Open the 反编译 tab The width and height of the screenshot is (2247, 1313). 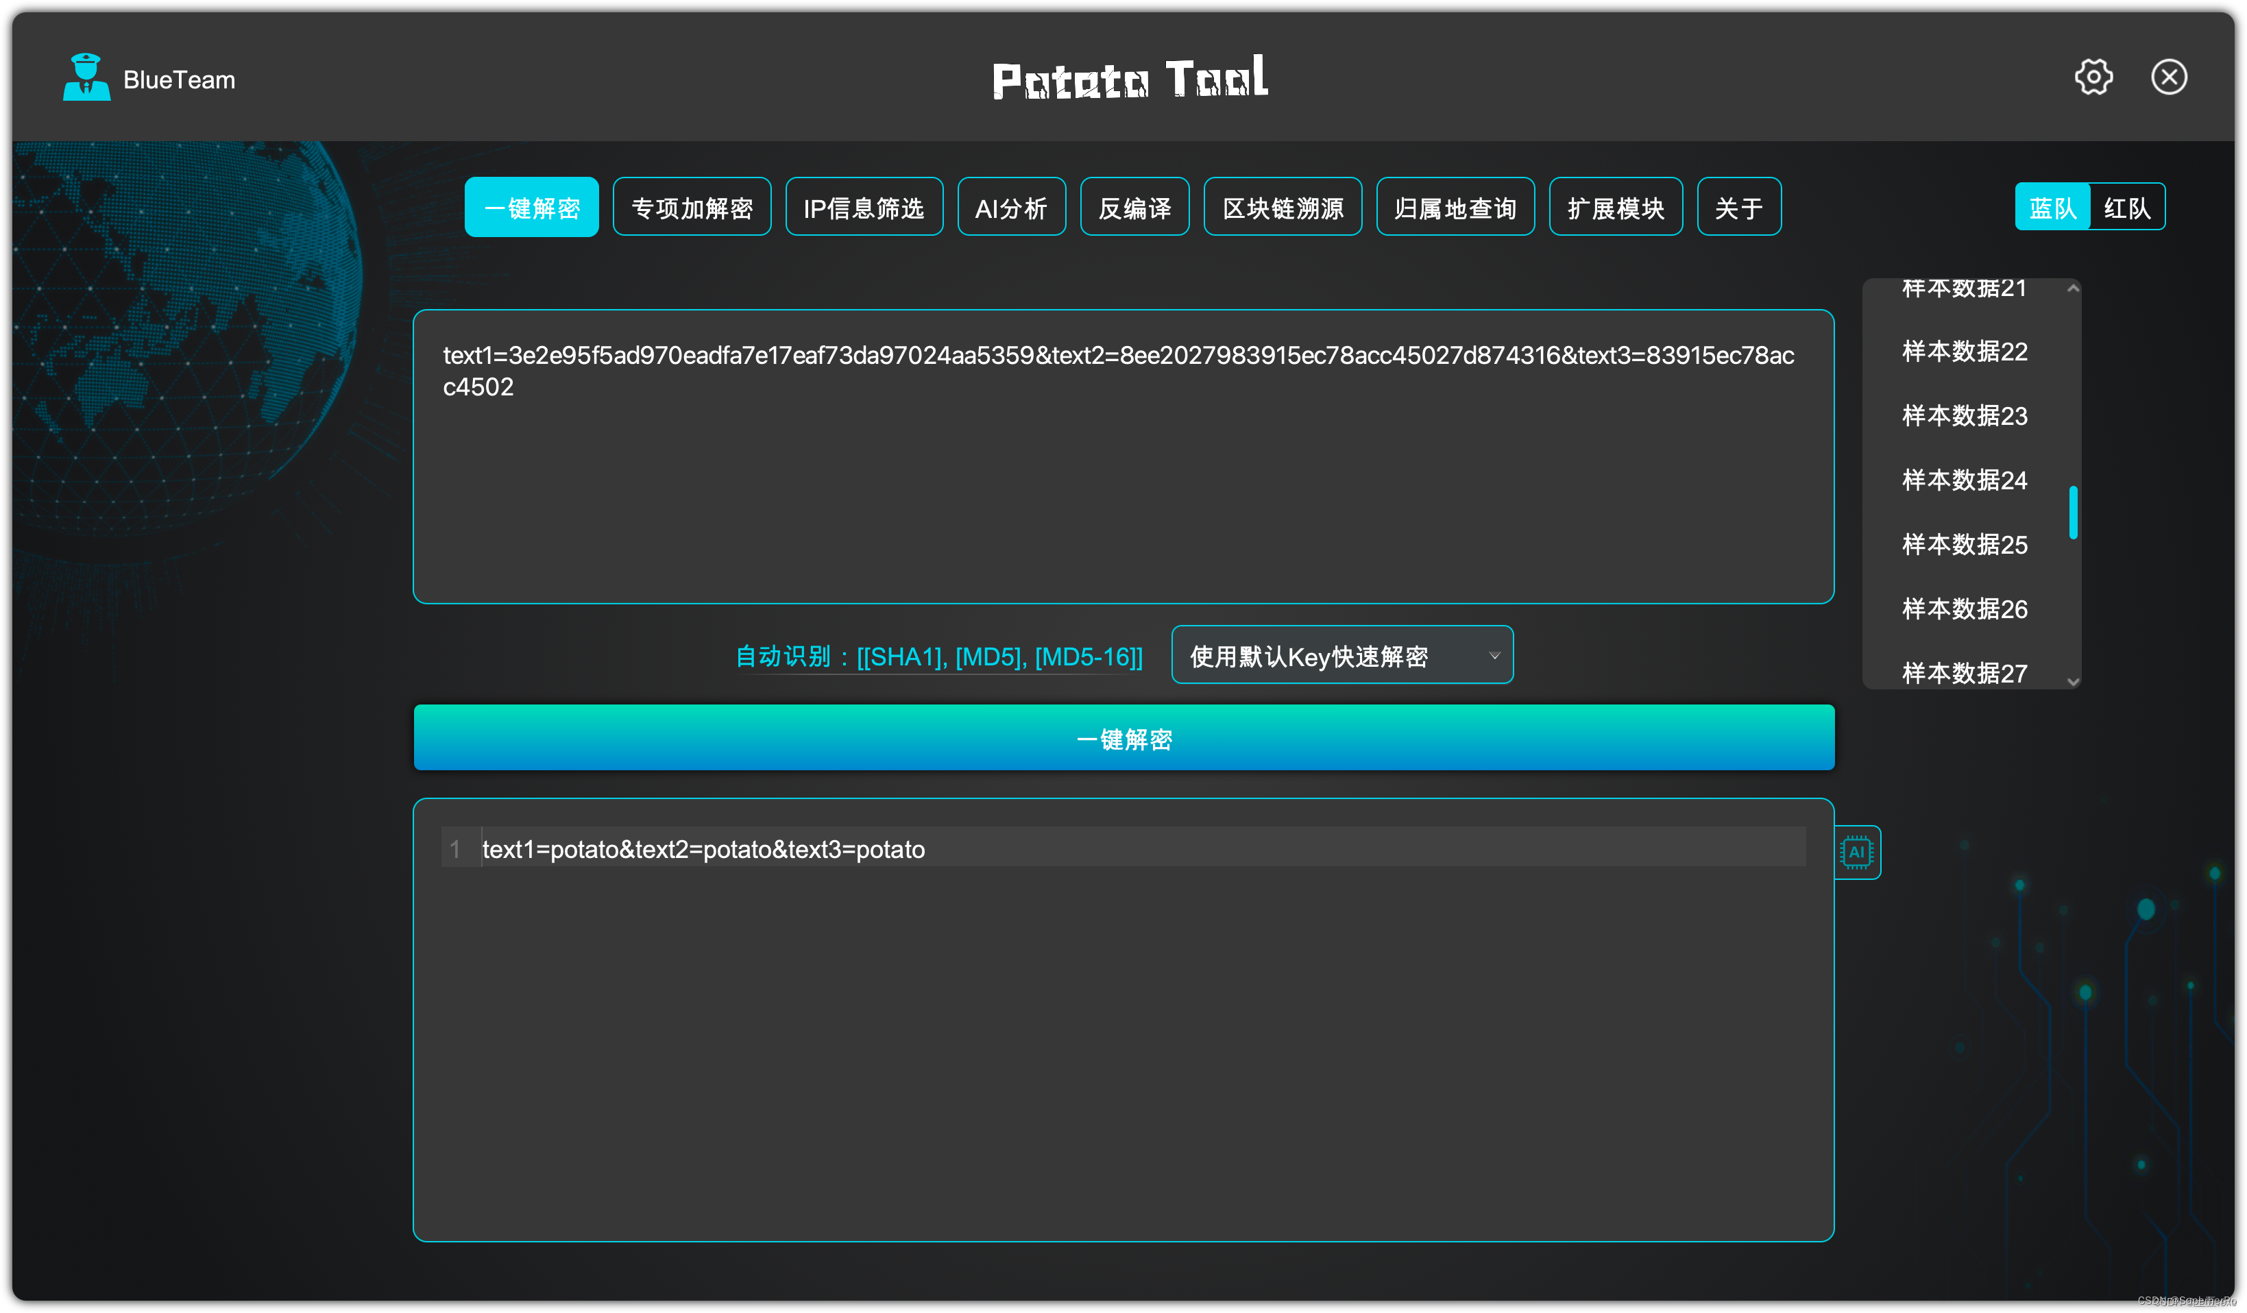[1134, 208]
